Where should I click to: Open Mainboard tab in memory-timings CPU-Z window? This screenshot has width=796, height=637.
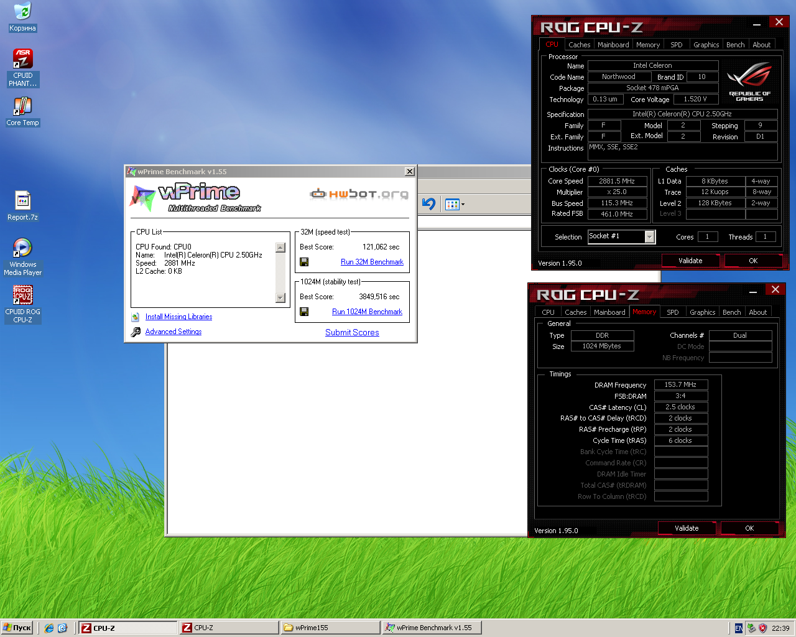(x=609, y=312)
